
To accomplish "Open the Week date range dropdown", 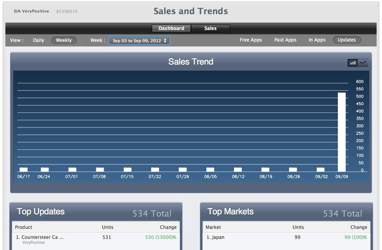I will [x=140, y=41].
